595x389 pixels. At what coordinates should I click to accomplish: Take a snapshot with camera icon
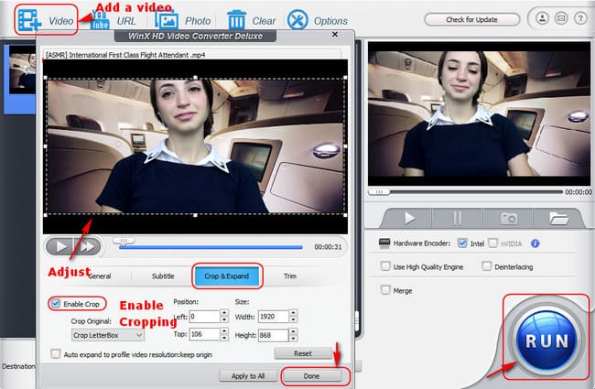(x=508, y=218)
